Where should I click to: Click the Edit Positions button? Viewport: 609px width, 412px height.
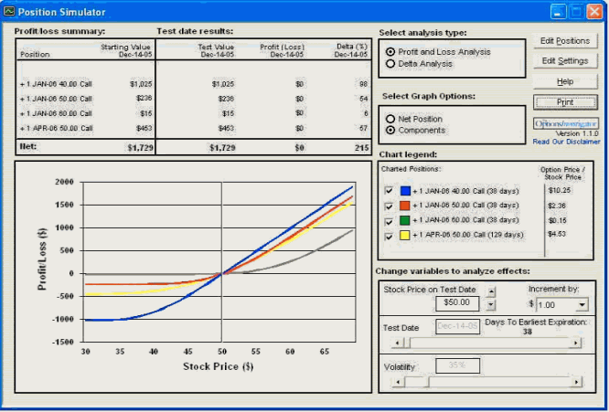click(565, 41)
